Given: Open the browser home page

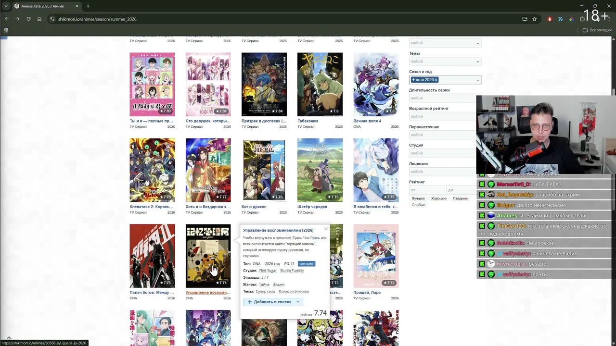Looking at the screenshot, I should click(39, 19).
